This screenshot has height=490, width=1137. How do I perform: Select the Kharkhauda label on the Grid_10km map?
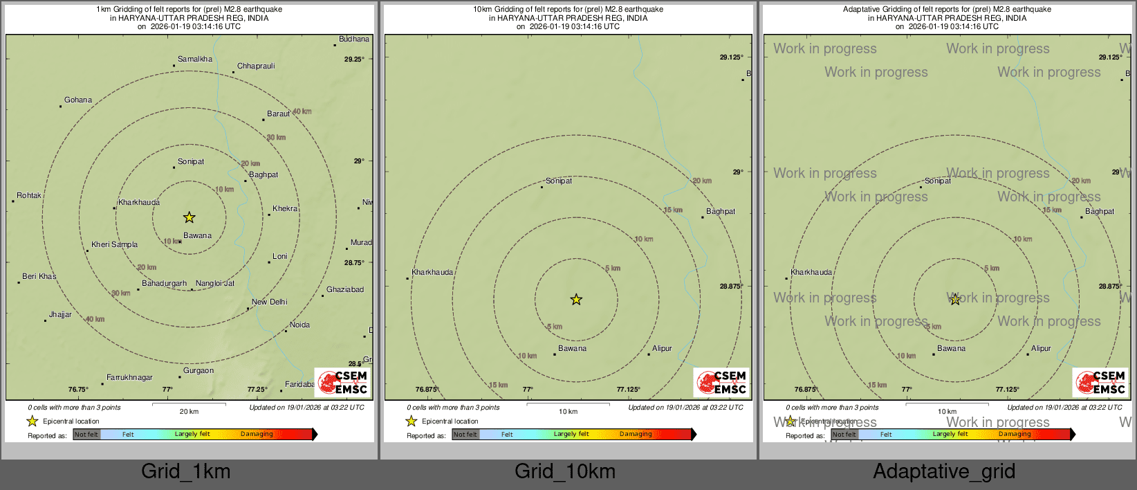coord(432,273)
